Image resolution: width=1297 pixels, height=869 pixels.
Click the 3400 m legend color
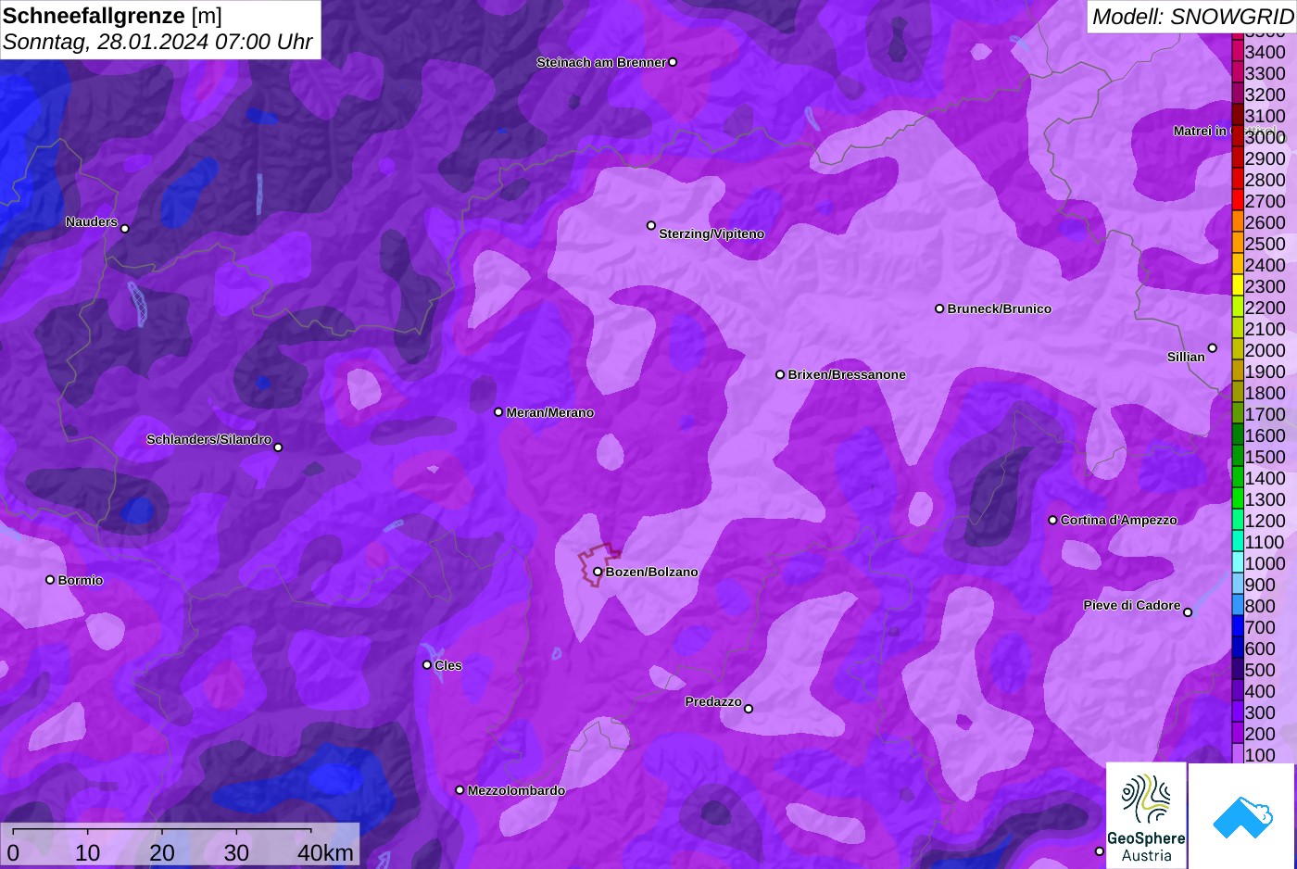tap(1237, 51)
